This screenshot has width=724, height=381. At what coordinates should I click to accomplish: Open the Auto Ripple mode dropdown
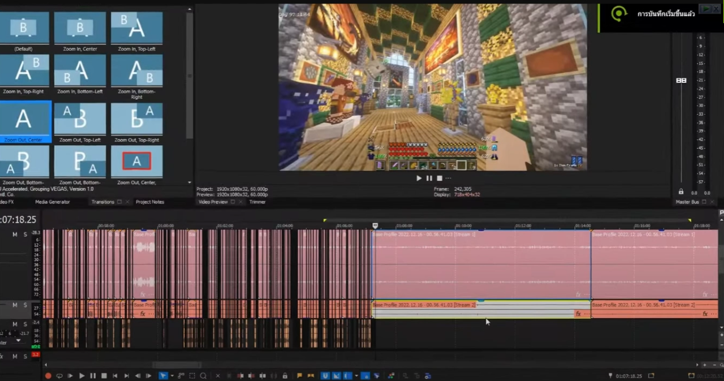356,376
